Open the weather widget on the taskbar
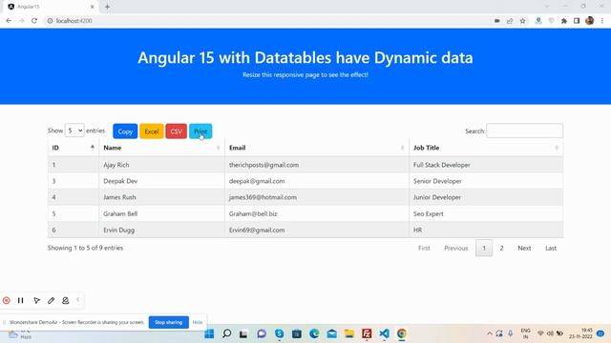This screenshot has width=611, height=343. 19,333
